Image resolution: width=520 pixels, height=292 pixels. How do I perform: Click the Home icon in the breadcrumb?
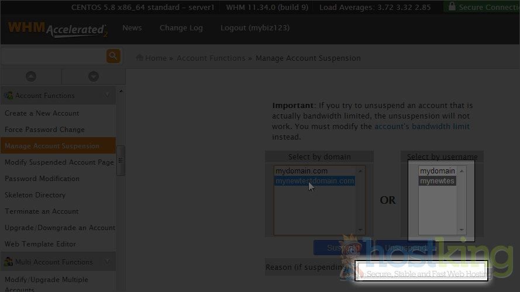coord(140,58)
